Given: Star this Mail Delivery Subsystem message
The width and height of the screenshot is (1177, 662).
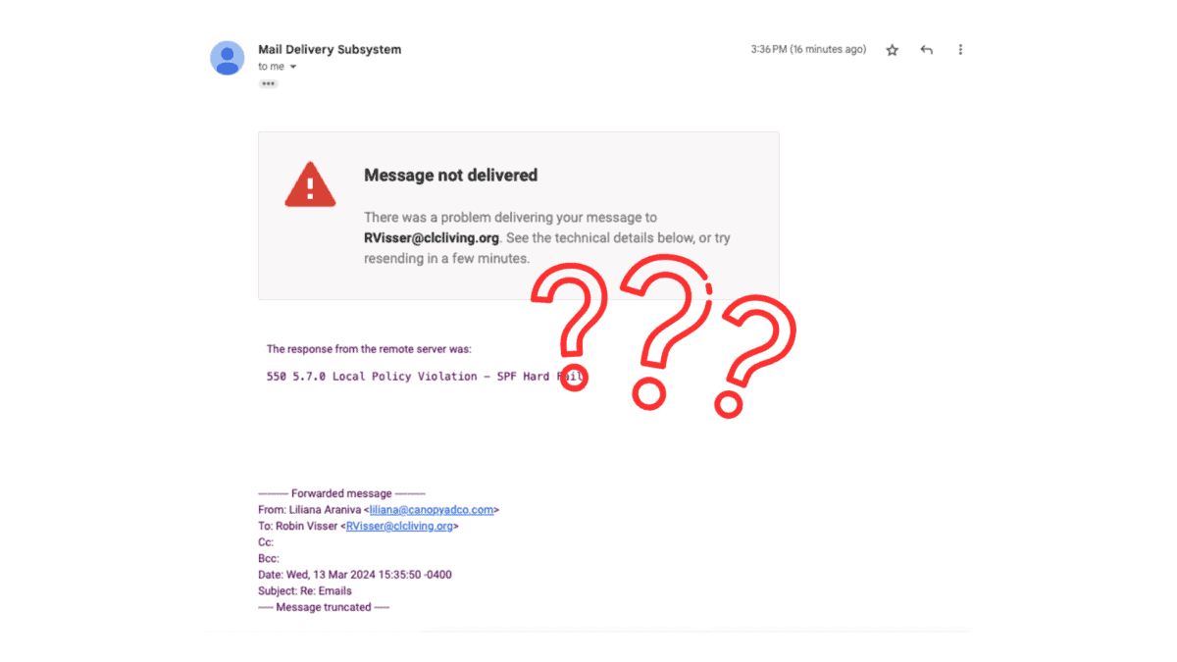Looking at the screenshot, I should click(x=892, y=50).
